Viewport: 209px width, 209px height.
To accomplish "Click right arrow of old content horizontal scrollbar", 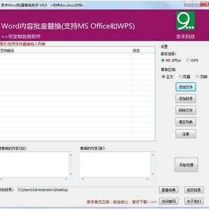I will [66, 179].
